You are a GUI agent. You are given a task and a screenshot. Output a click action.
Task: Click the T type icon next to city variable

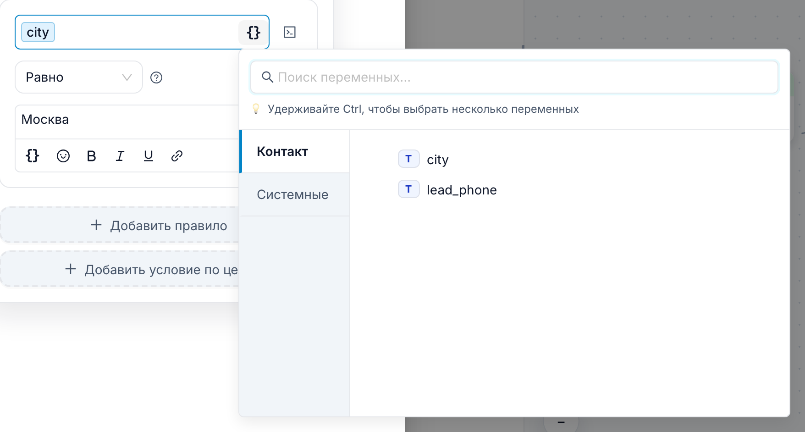pyautogui.click(x=408, y=159)
